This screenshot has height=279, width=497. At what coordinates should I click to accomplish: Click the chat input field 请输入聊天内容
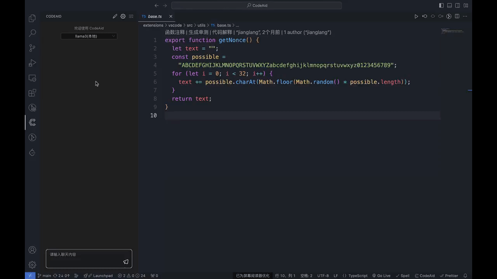(x=89, y=258)
